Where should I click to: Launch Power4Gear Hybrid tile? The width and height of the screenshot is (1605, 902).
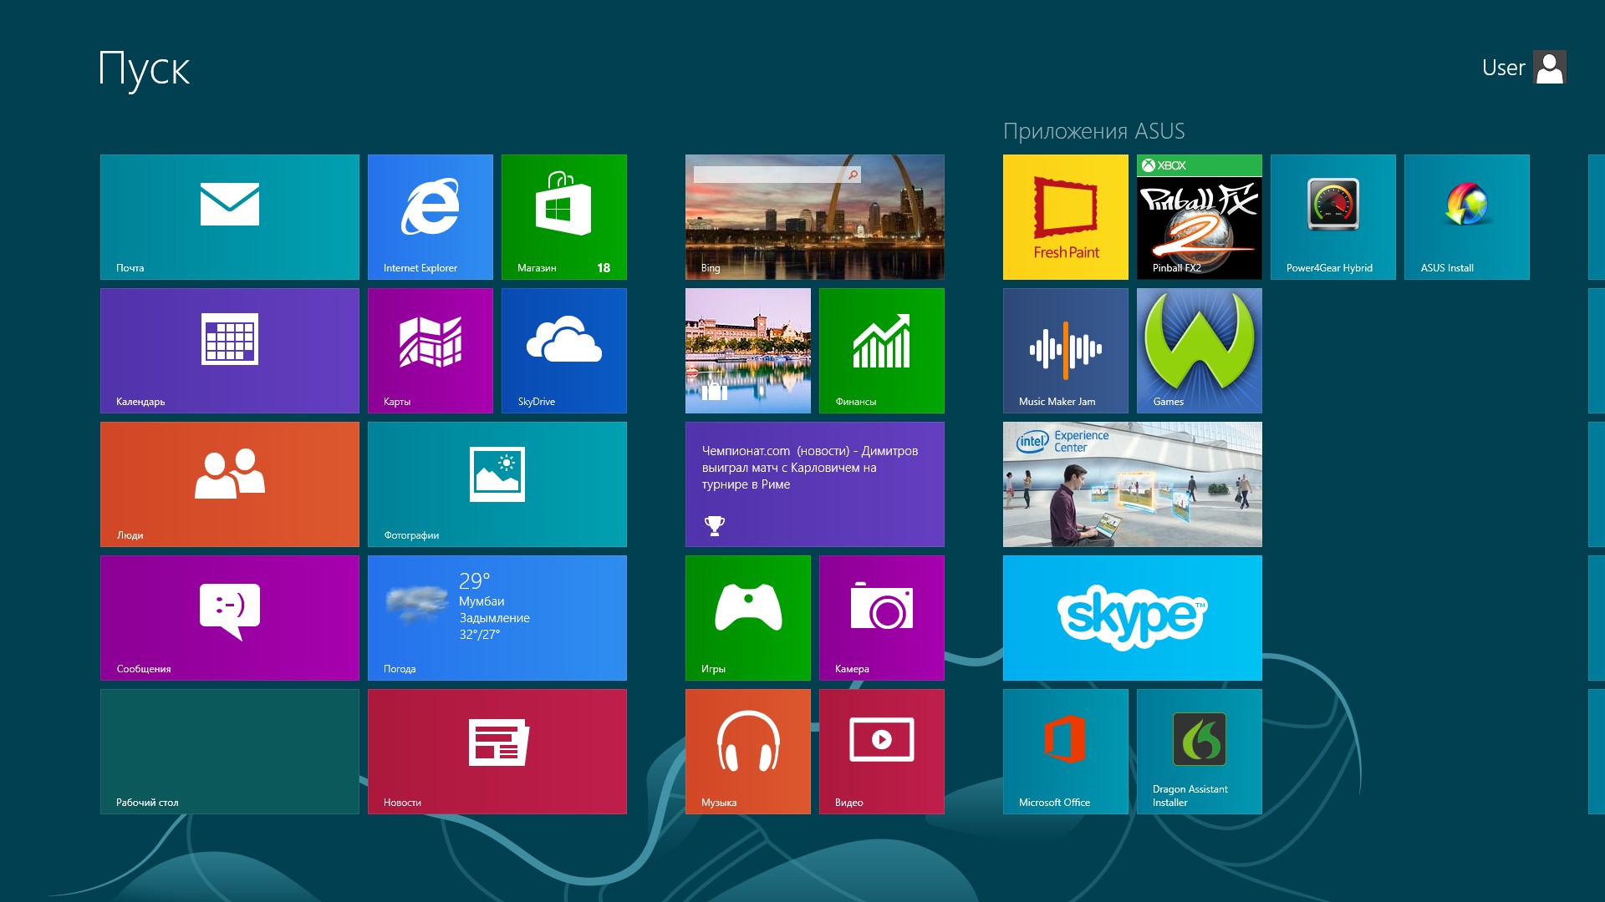tap(1332, 216)
